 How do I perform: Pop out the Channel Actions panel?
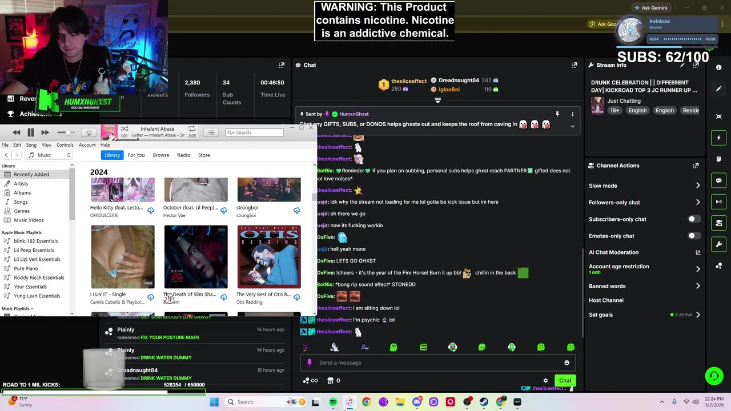tap(696, 166)
